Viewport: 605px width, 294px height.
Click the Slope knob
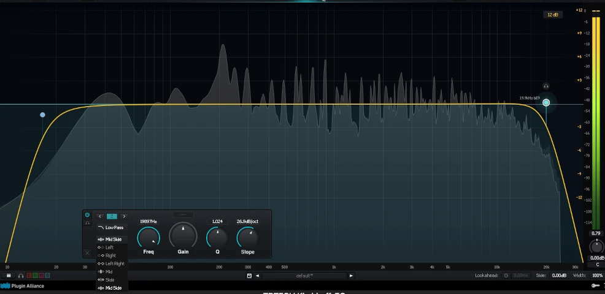248,238
